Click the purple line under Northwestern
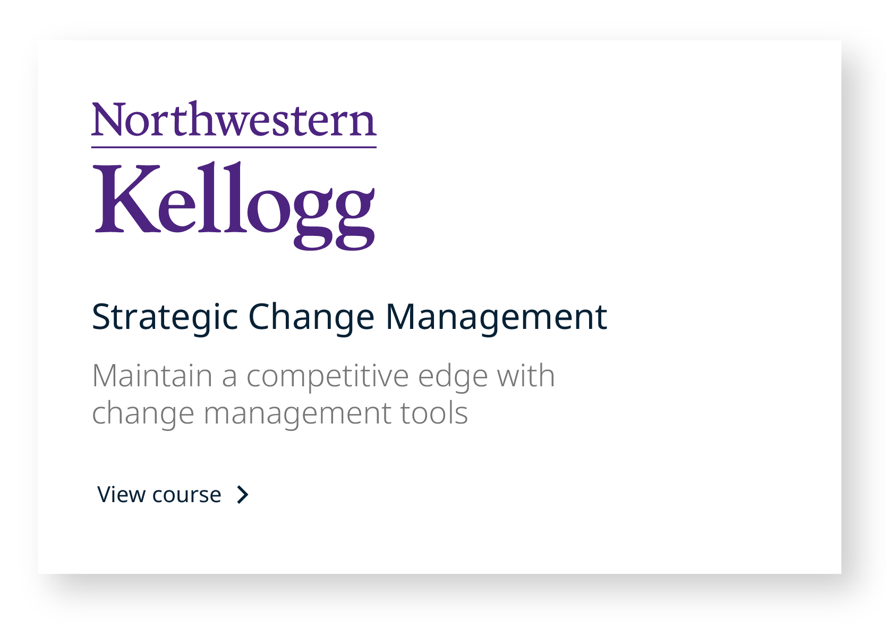886x627 pixels. click(234, 147)
